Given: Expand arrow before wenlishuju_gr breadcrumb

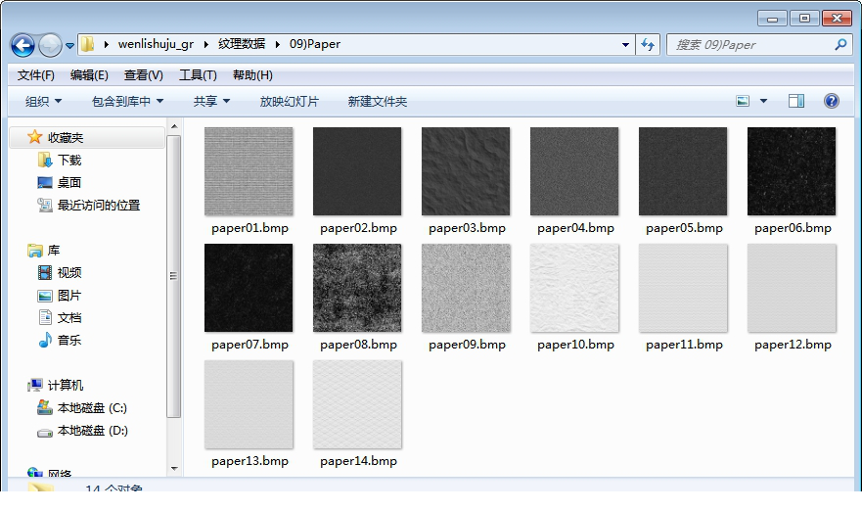Looking at the screenshot, I should [106, 45].
